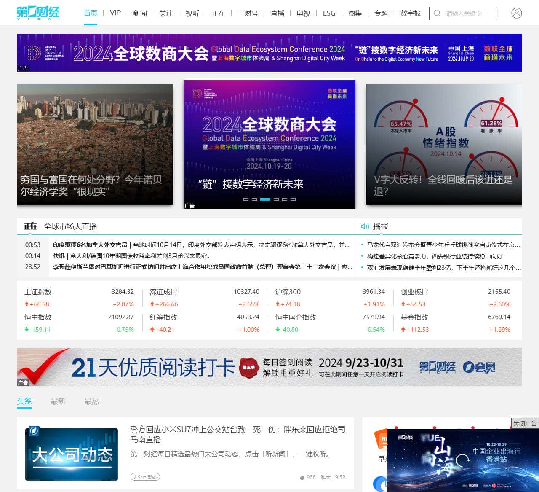Click the 山海 香港站 floating ad
This screenshot has height=492, width=539.
463,460
